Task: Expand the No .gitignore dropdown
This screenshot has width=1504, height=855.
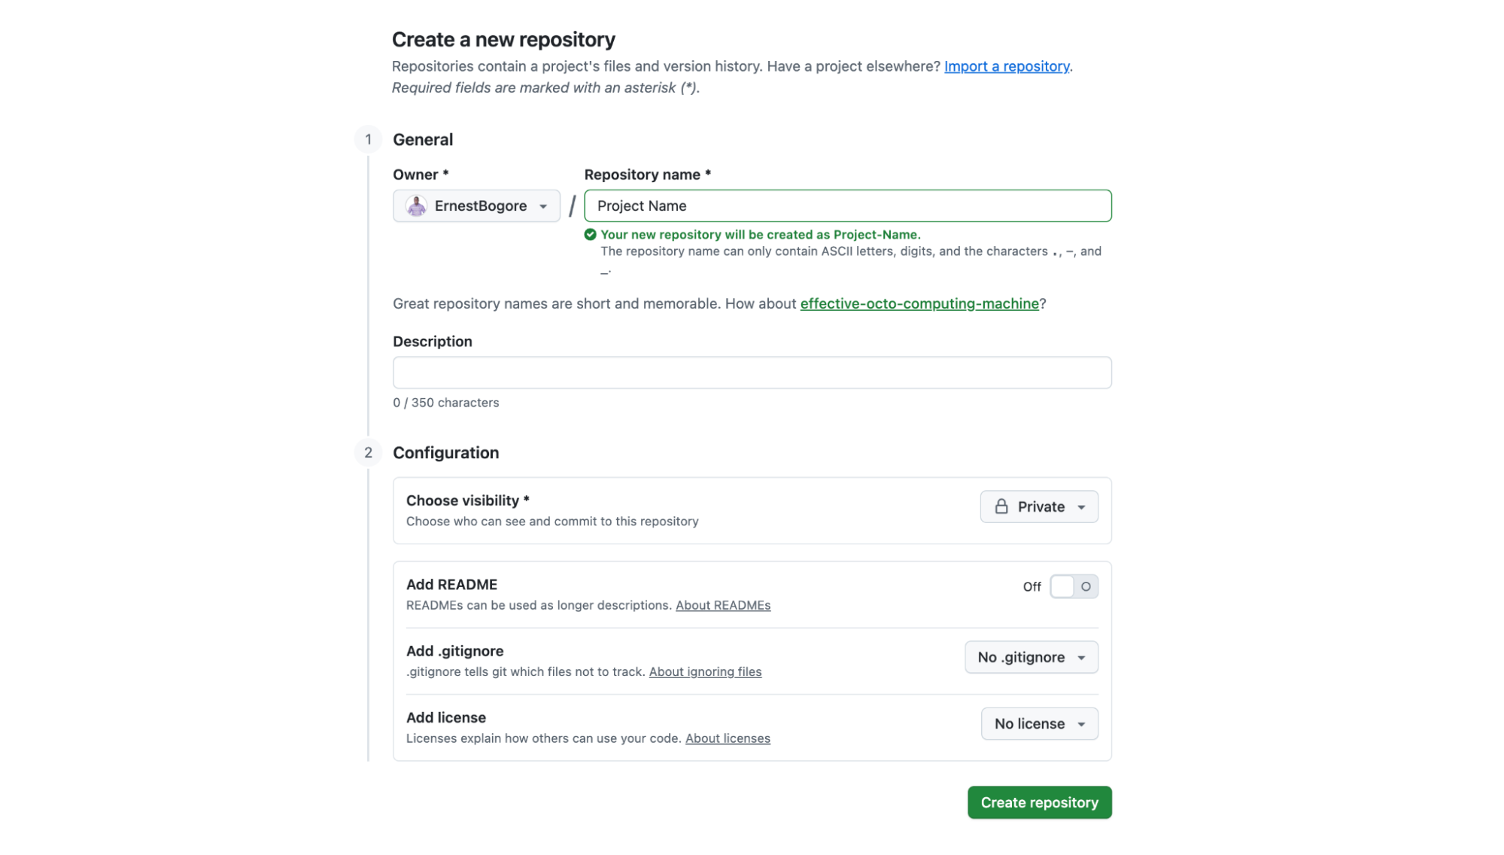Action: click(x=1031, y=656)
